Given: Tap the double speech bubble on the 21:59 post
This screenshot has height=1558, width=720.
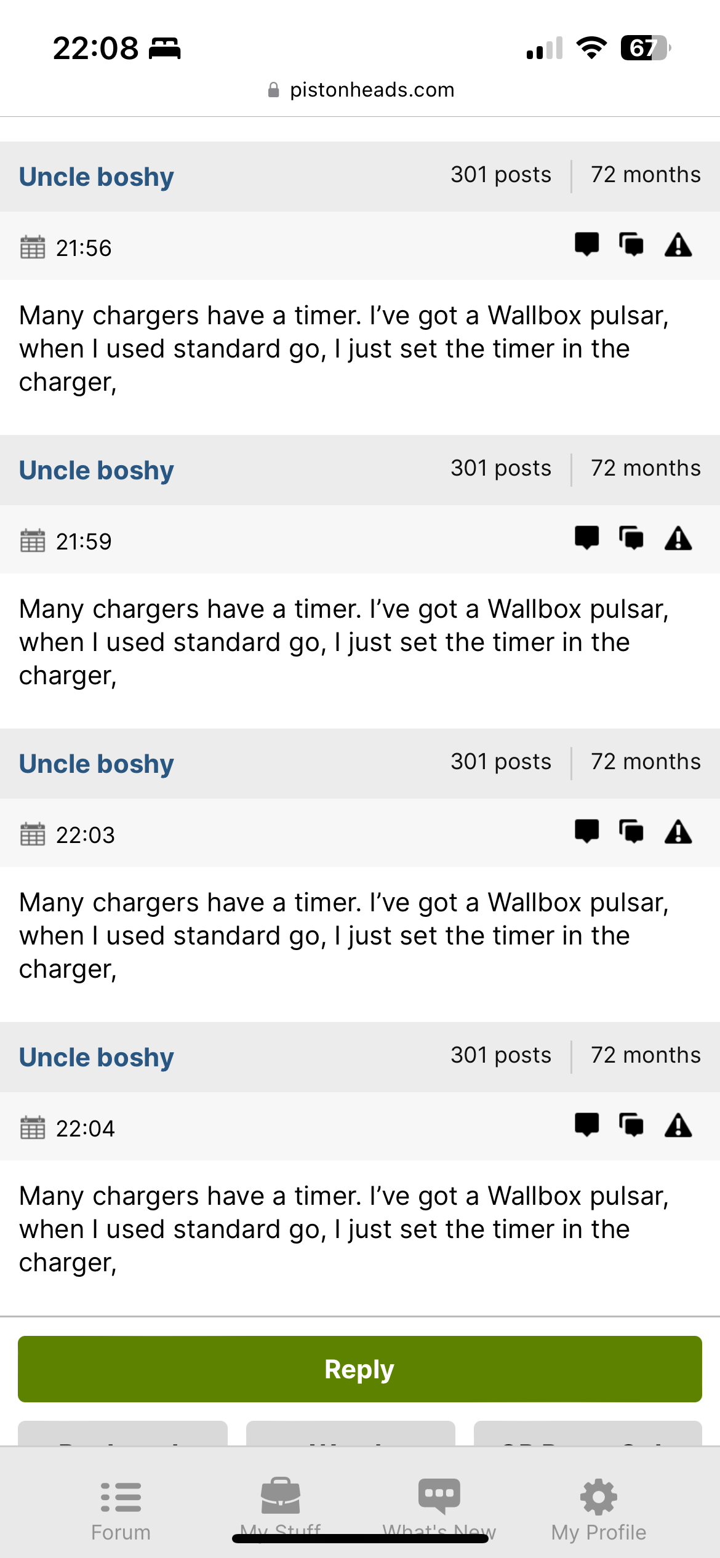Looking at the screenshot, I should tap(631, 538).
